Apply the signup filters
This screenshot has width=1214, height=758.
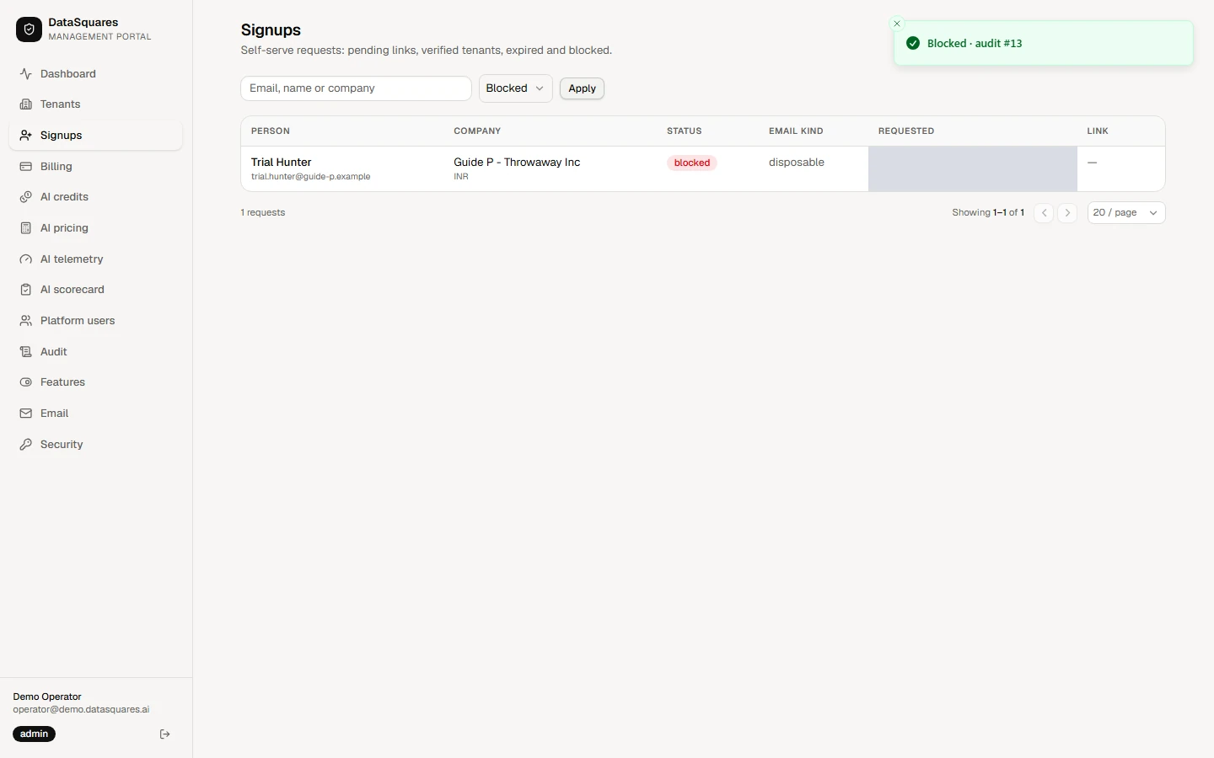(x=582, y=88)
